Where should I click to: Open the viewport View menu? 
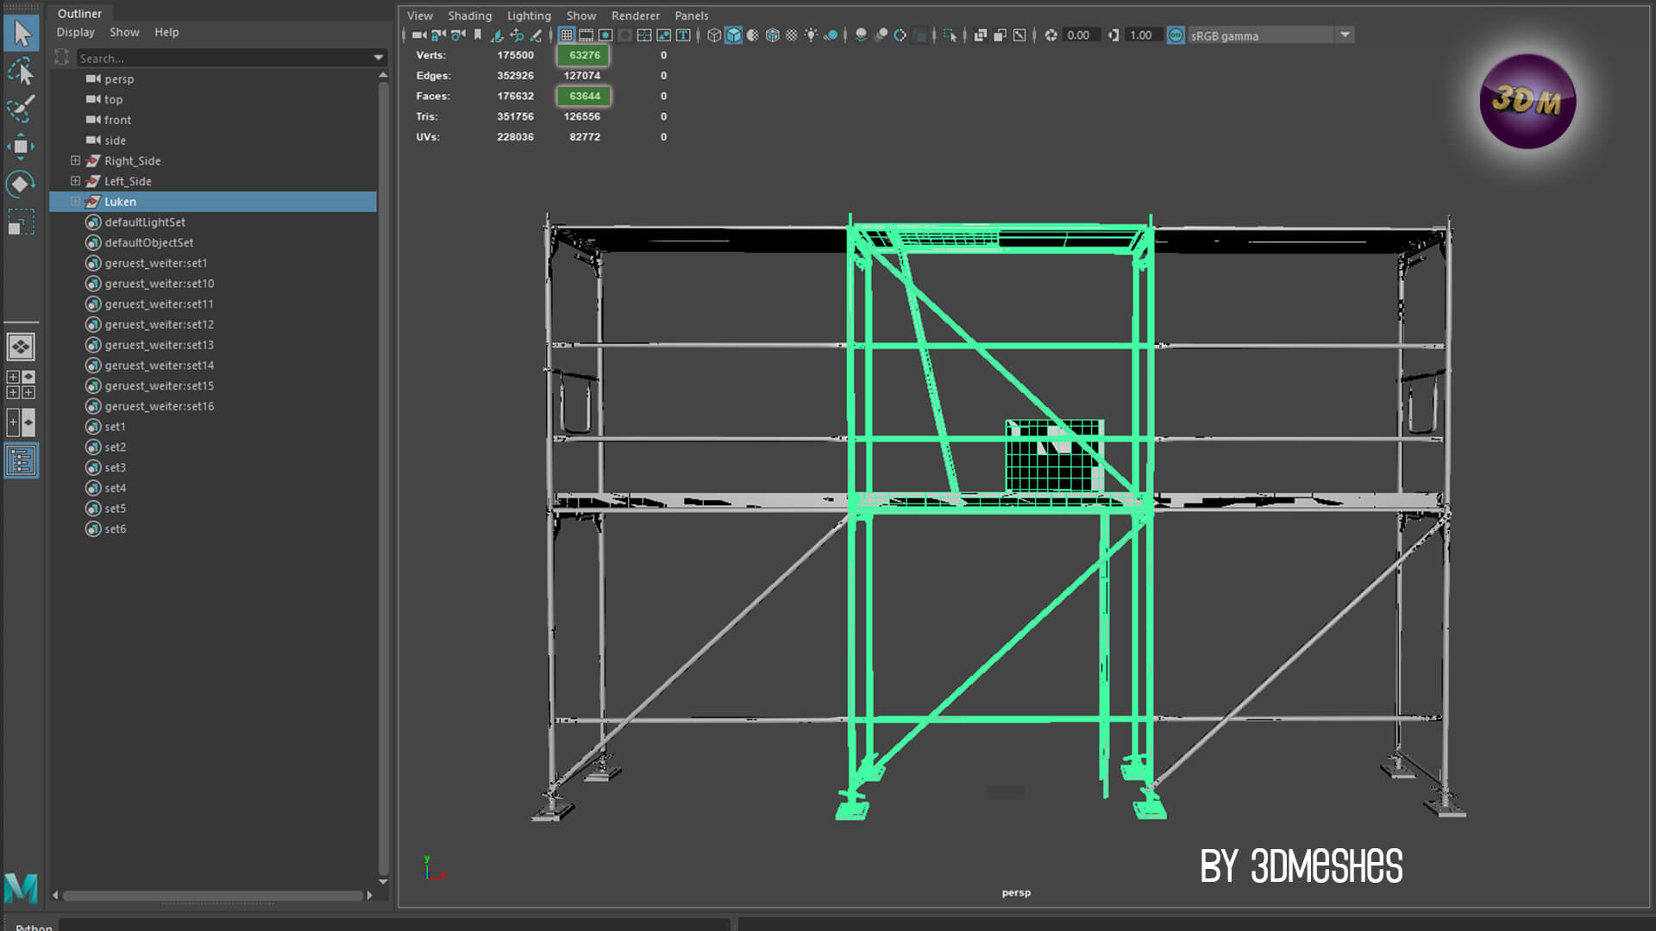coord(420,16)
